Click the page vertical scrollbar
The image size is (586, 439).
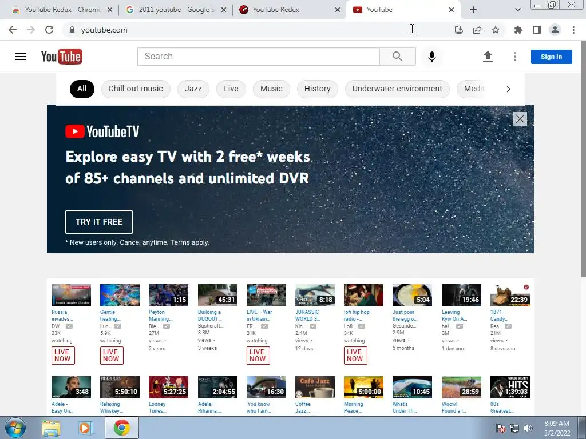pyautogui.click(x=583, y=158)
